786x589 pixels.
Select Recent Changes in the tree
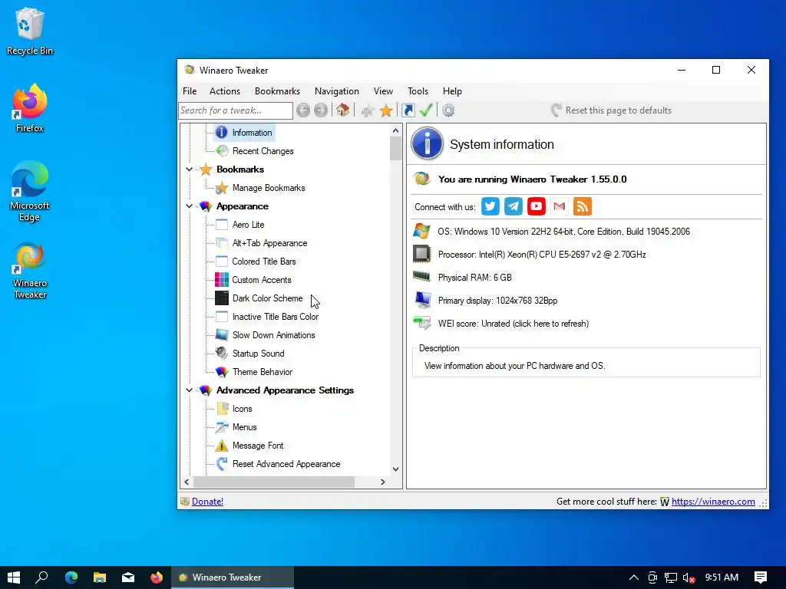(x=263, y=151)
